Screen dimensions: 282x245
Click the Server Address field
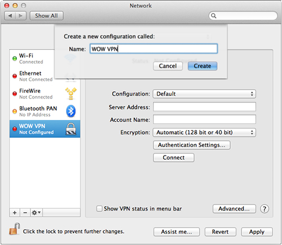(x=204, y=107)
